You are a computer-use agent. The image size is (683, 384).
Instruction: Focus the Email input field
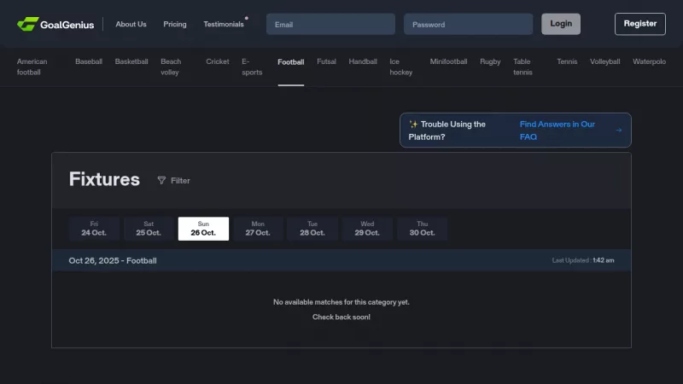(x=330, y=25)
